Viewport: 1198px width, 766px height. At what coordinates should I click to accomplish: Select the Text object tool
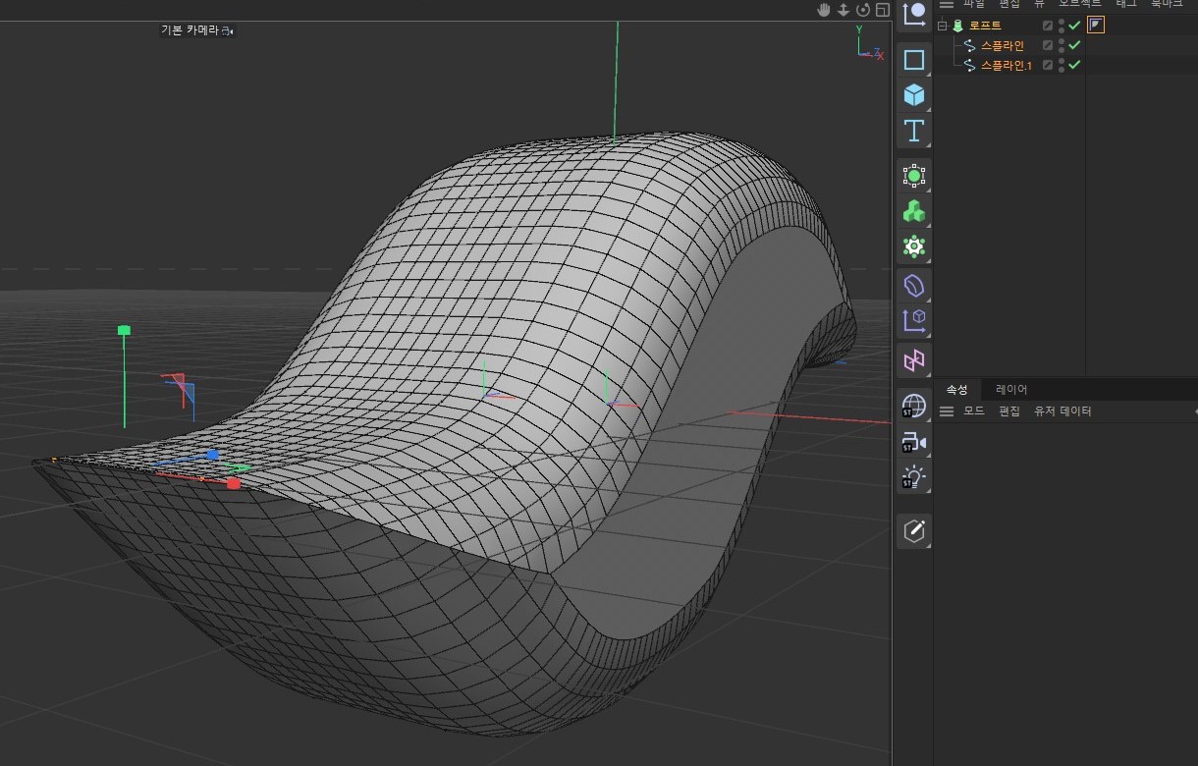click(914, 131)
